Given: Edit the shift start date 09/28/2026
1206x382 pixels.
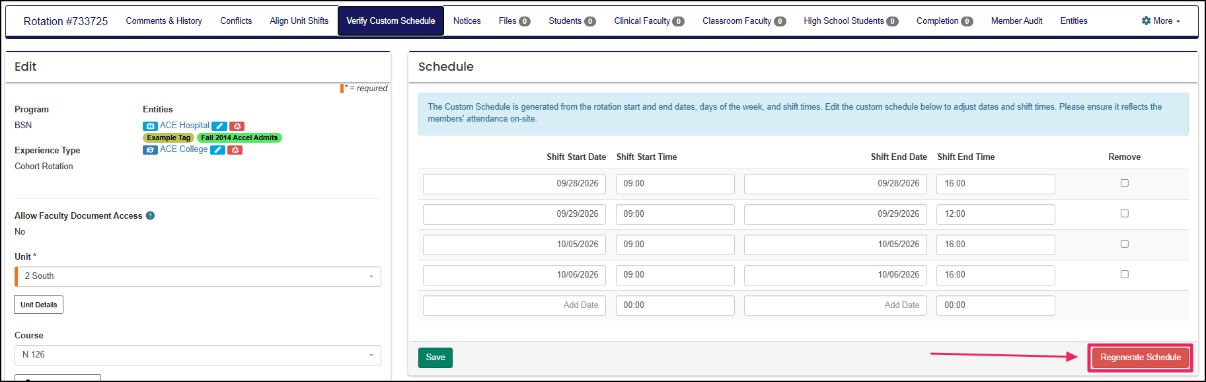Looking at the screenshot, I should click(514, 184).
